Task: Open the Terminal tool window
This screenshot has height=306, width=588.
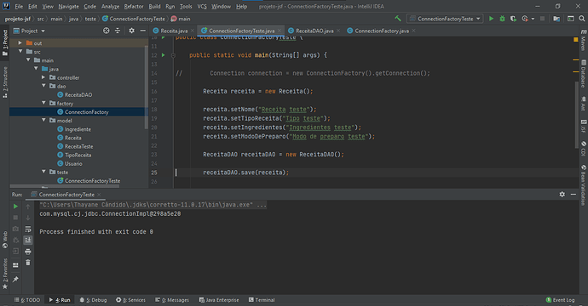Action: tap(262, 300)
